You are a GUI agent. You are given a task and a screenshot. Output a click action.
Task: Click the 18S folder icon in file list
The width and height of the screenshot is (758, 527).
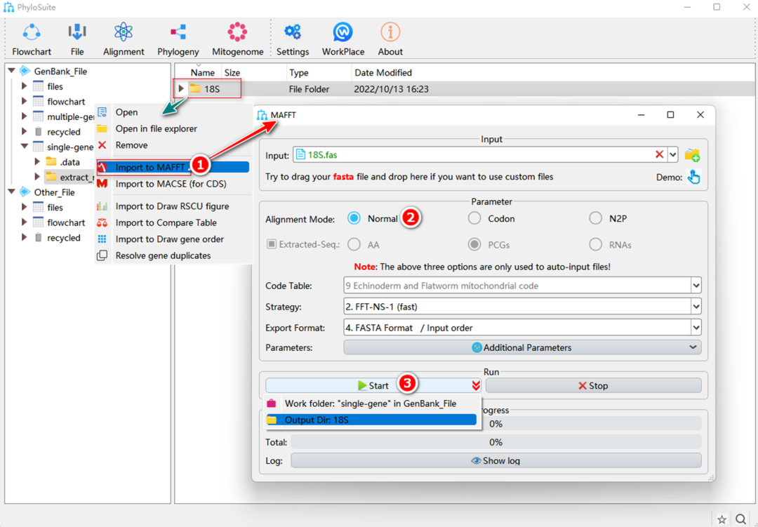tap(195, 88)
